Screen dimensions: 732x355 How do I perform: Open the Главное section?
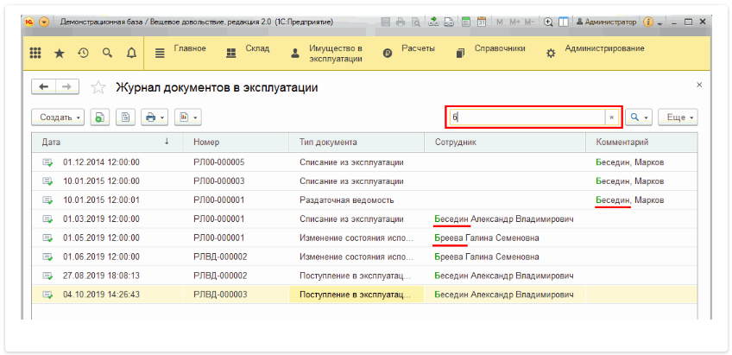click(189, 49)
